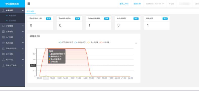Open 客服列表 submenu item

pos(12,16)
